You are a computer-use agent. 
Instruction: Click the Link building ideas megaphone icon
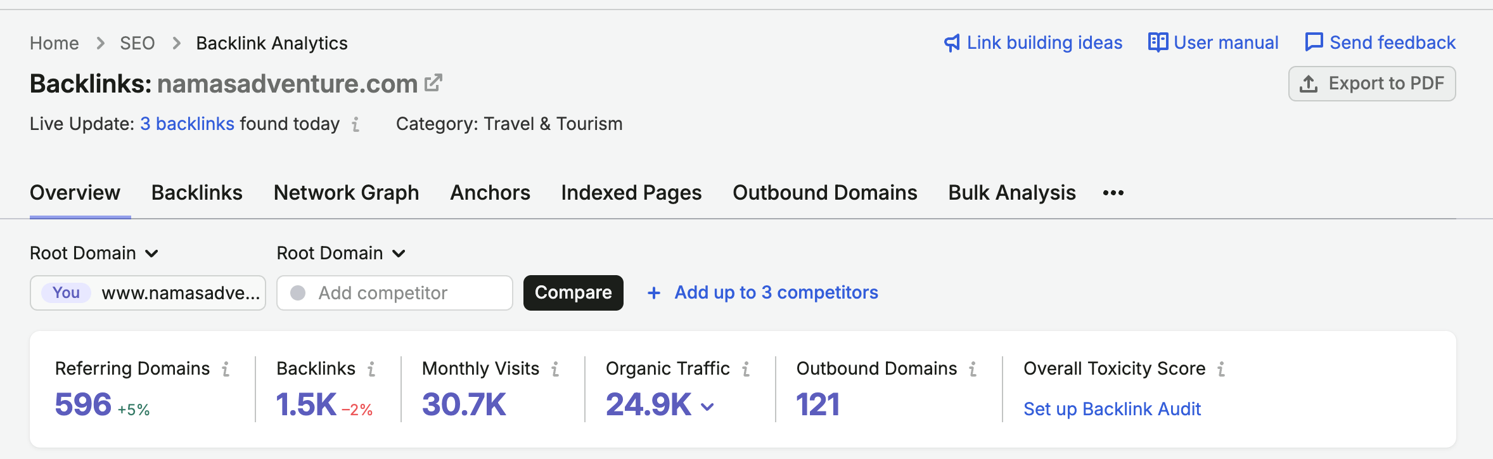pos(952,43)
